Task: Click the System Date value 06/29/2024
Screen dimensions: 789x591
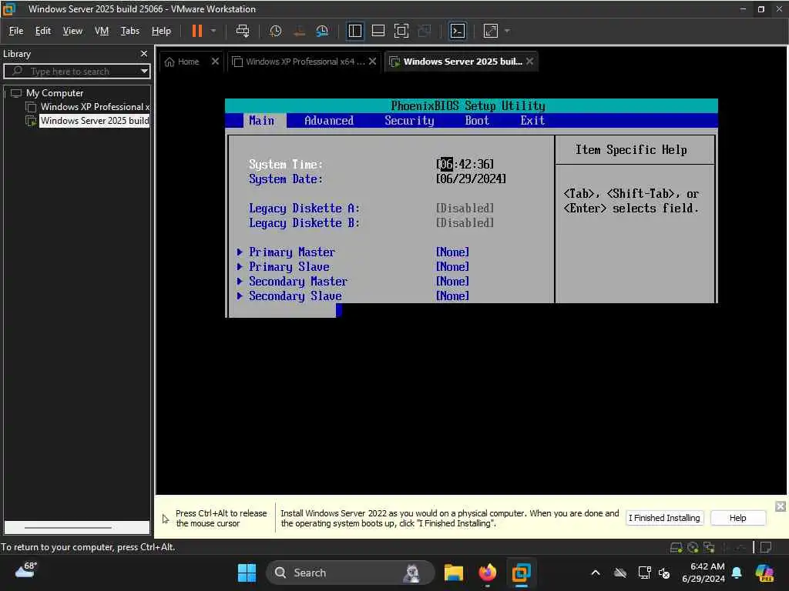Action: pos(471,179)
